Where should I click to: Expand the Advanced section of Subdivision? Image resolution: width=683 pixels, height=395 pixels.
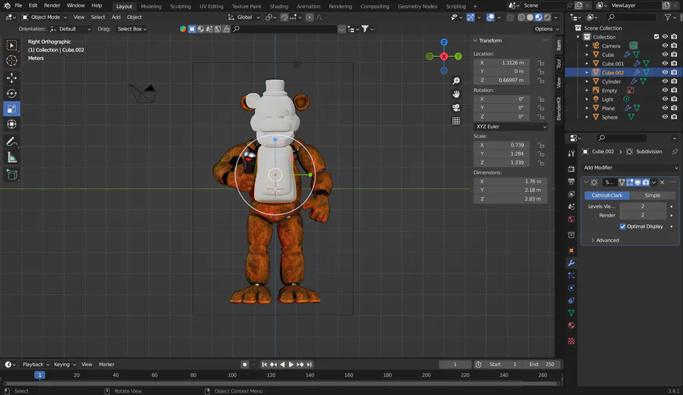coord(605,240)
